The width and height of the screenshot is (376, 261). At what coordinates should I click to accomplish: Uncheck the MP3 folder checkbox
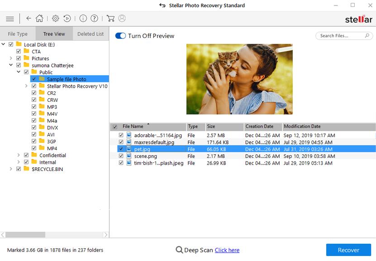34,107
